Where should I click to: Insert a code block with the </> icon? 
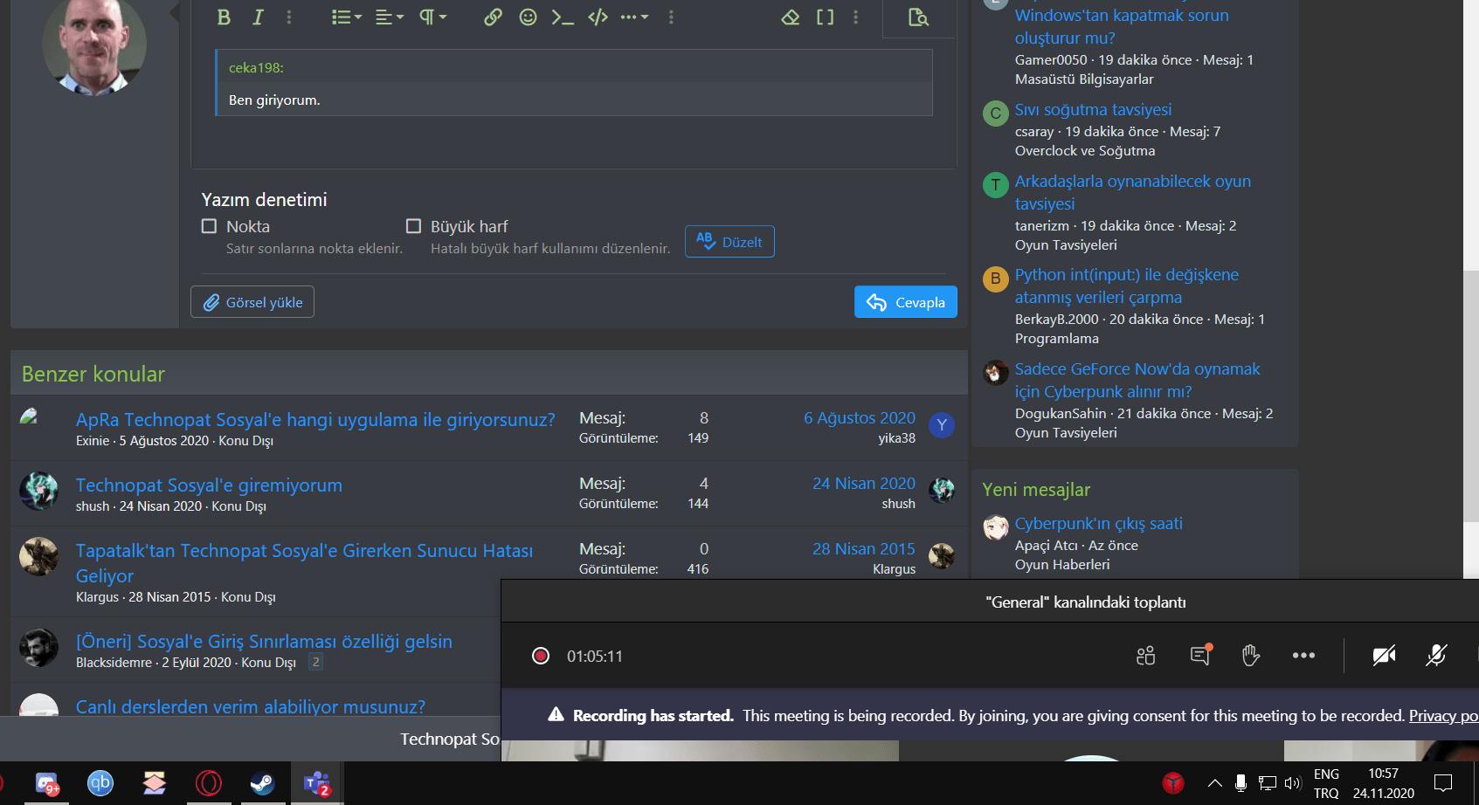tap(598, 17)
